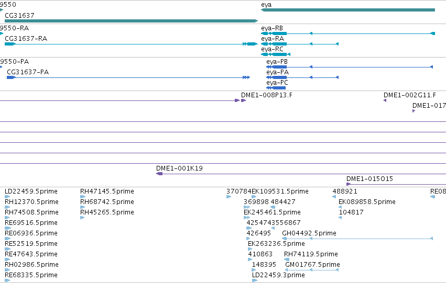Select the eya gene bar
The height and width of the screenshot is (283, 446).
(x=348, y=10)
